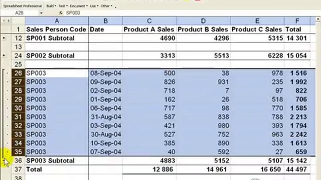
Task: Select column A header
Action: pyautogui.click(x=57, y=21)
